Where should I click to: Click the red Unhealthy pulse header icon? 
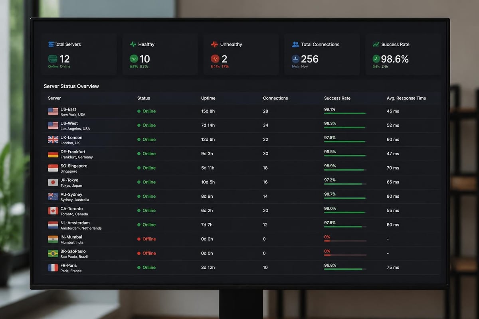pyautogui.click(x=214, y=44)
